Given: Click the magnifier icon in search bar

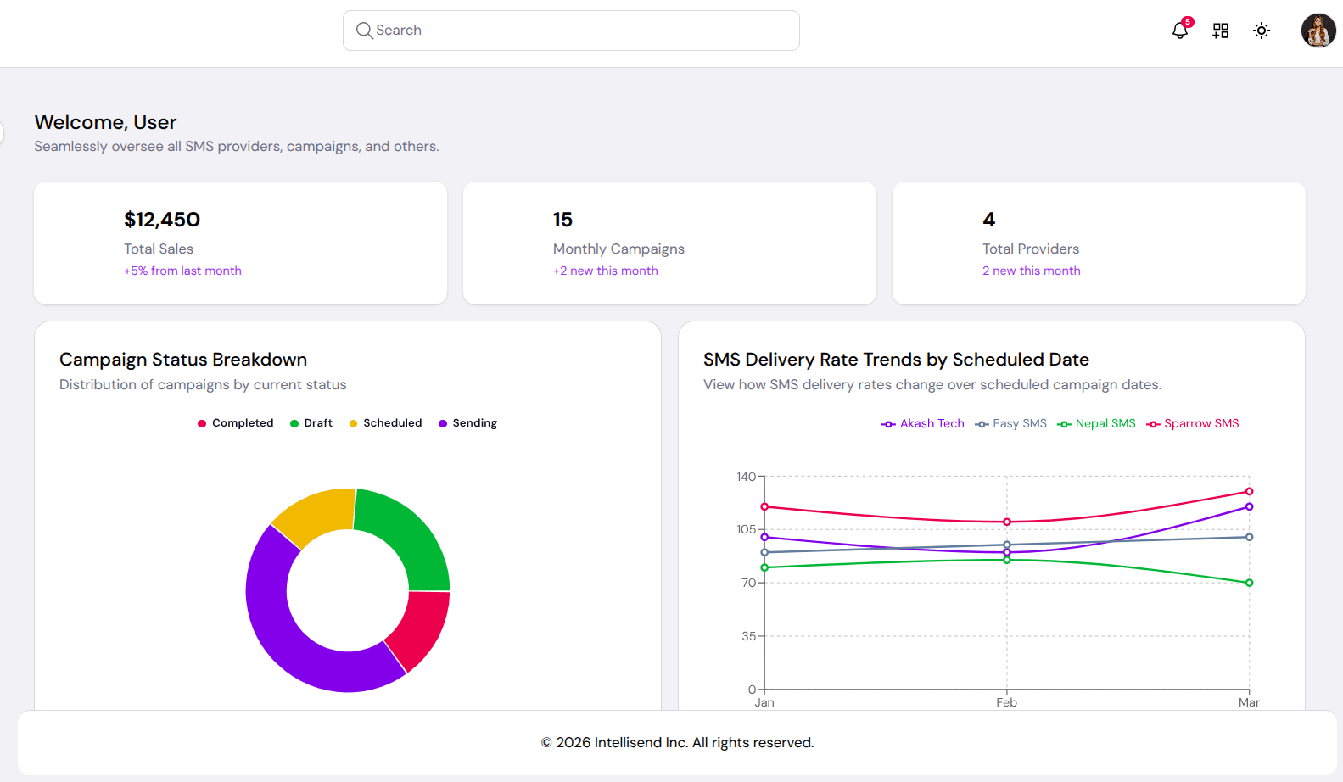Looking at the screenshot, I should coord(364,31).
